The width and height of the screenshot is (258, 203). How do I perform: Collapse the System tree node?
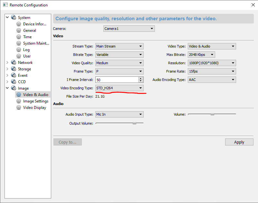pyautogui.click(x=7, y=18)
